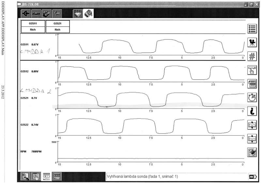Open the vehicle identification tab
The height and width of the screenshot is (184, 261).
click(36, 13)
